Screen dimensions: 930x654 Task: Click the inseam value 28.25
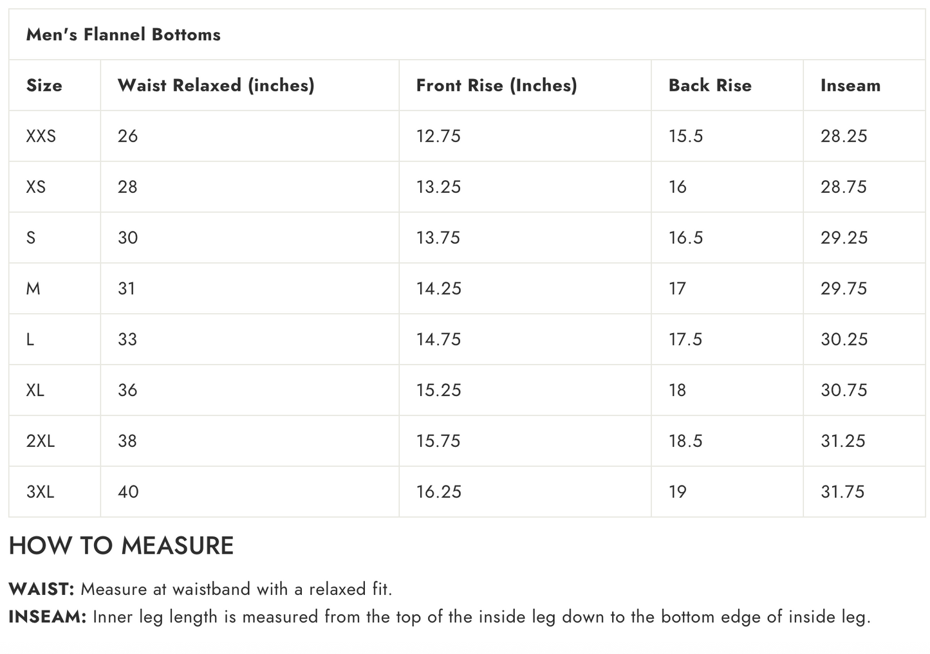pos(844,136)
